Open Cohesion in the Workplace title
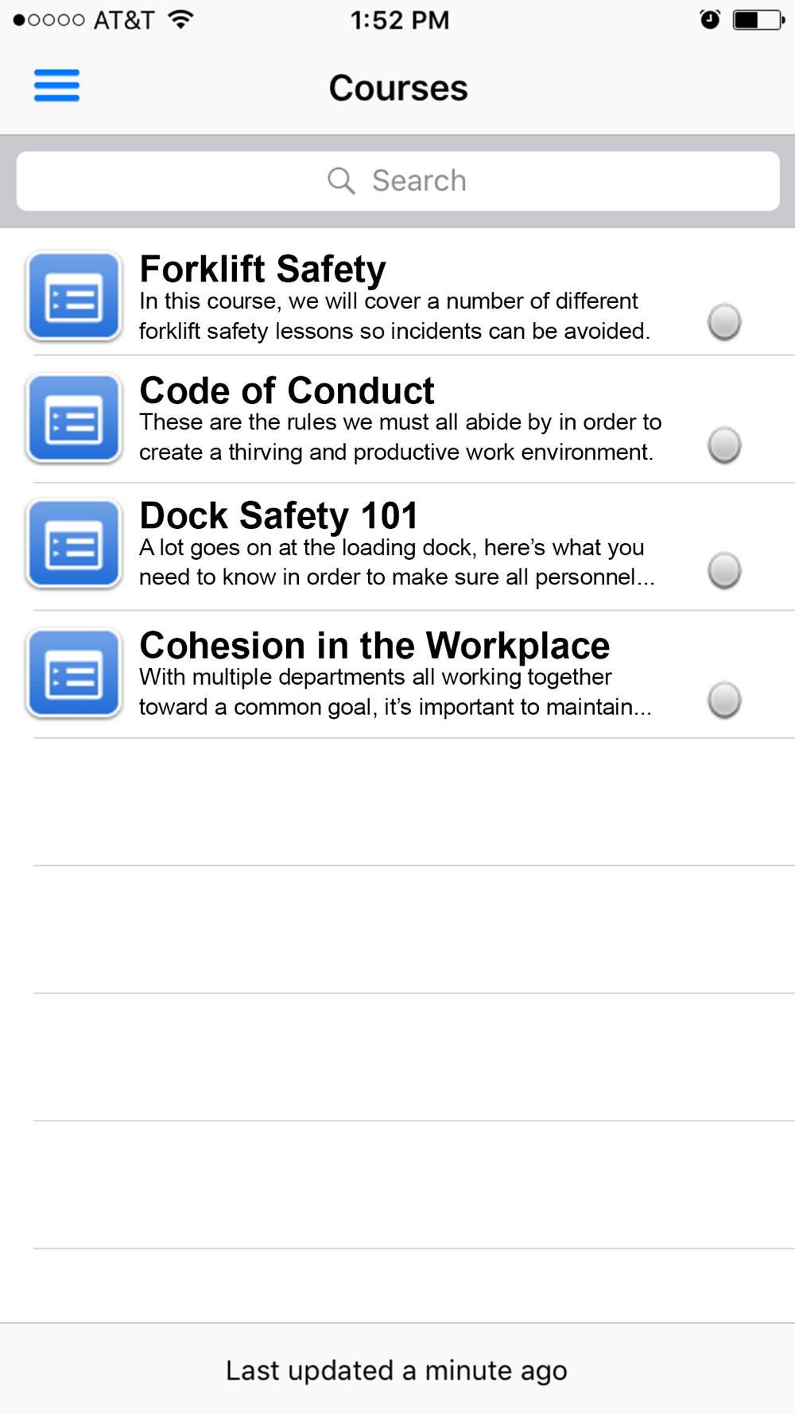Image resolution: width=795 pixels, height=1414 pixels. click(x=374, y=645)
